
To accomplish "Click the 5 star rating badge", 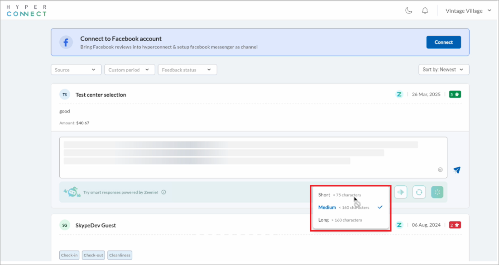I will pyautogui.click(x=455, y=95).
